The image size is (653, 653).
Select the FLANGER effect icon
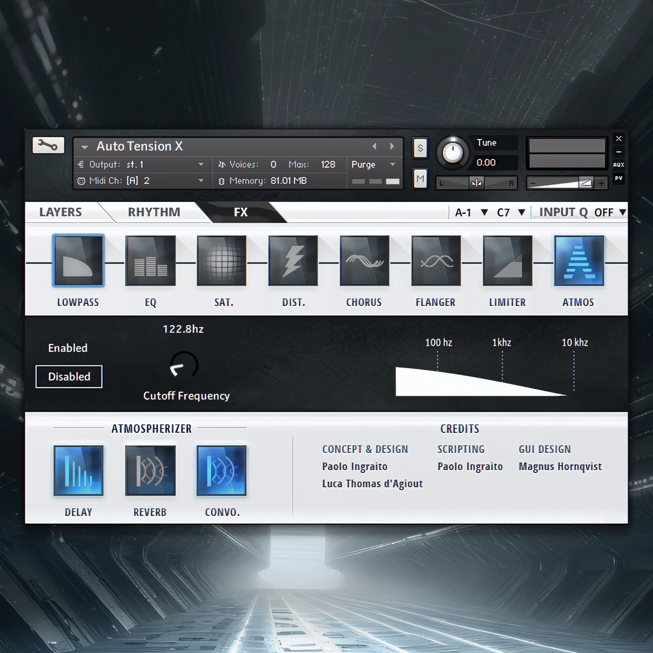[436, 261]
